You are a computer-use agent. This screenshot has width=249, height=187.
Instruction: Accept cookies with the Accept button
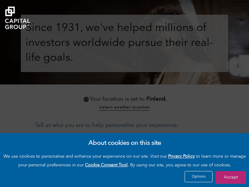(230, 177)
